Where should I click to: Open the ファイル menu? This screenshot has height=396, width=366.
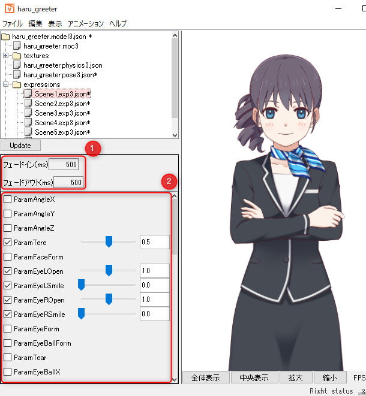[x=13, y=24]
